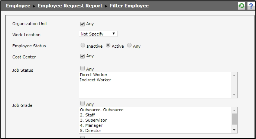Select the Inactive employee status radio
256x139 pixels.
click(83, 45)
